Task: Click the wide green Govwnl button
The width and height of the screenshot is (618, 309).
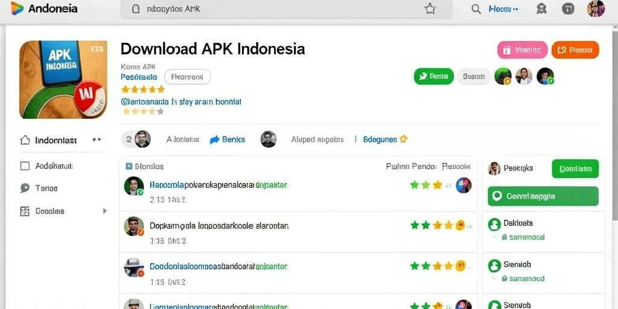Action: tap(543, 196)
